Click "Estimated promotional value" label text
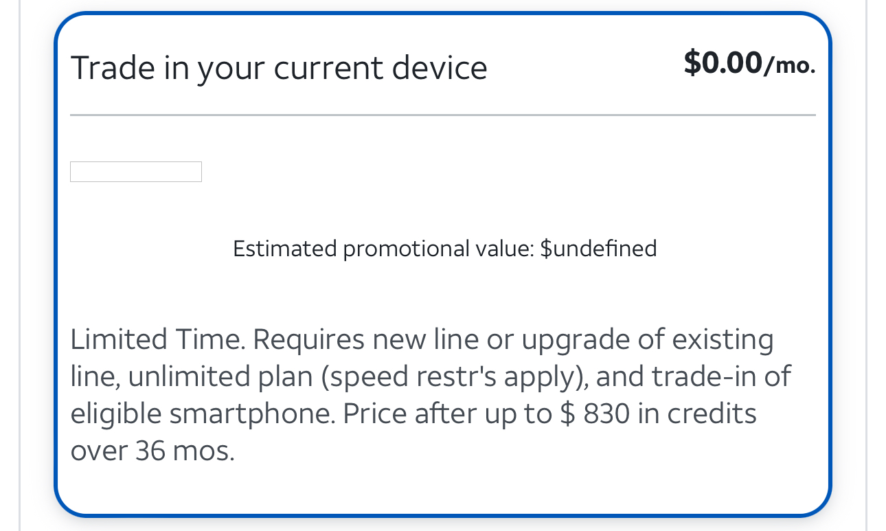886x531 pixels. point(383,249)
